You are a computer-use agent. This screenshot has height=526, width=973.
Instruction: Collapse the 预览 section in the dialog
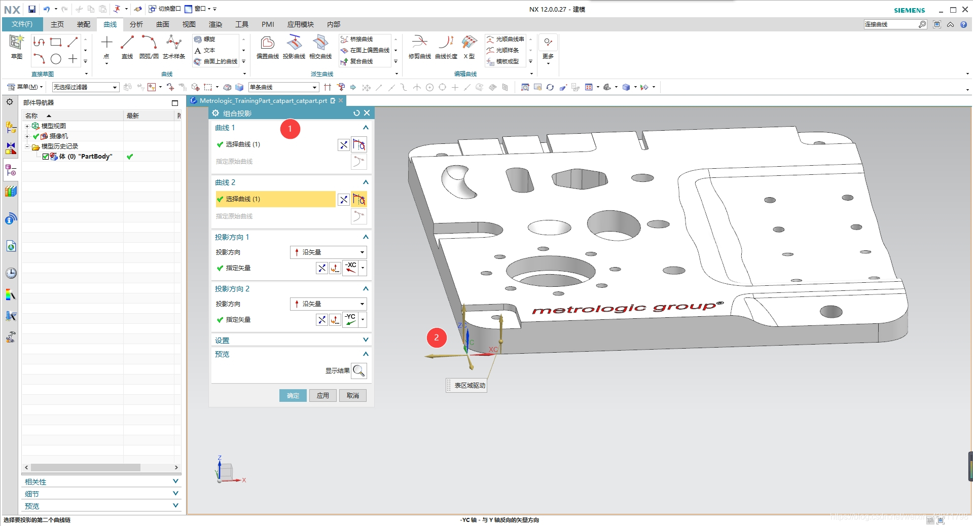coord(366,354)
